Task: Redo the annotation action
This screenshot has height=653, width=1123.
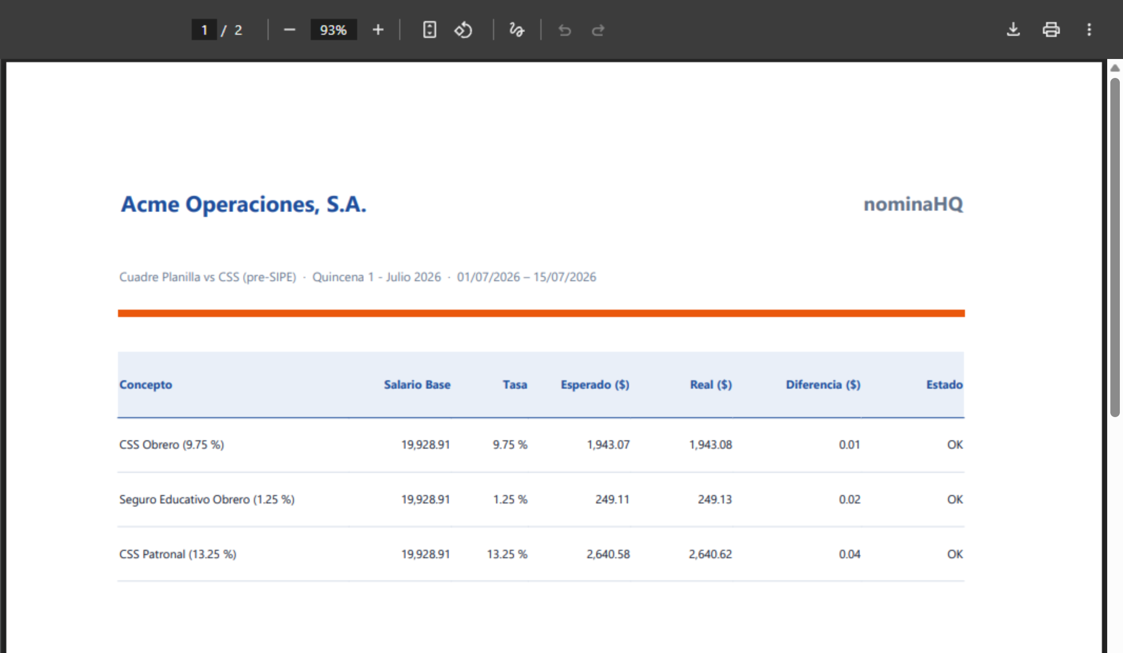Action: click(598, 30)
